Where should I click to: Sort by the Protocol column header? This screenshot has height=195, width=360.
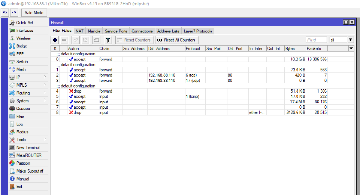[x=195, y=49]
